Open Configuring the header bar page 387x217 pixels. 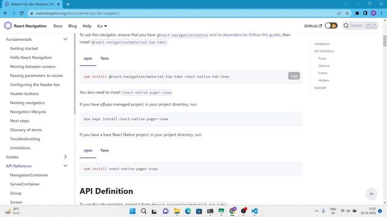(x=35, y=84)
